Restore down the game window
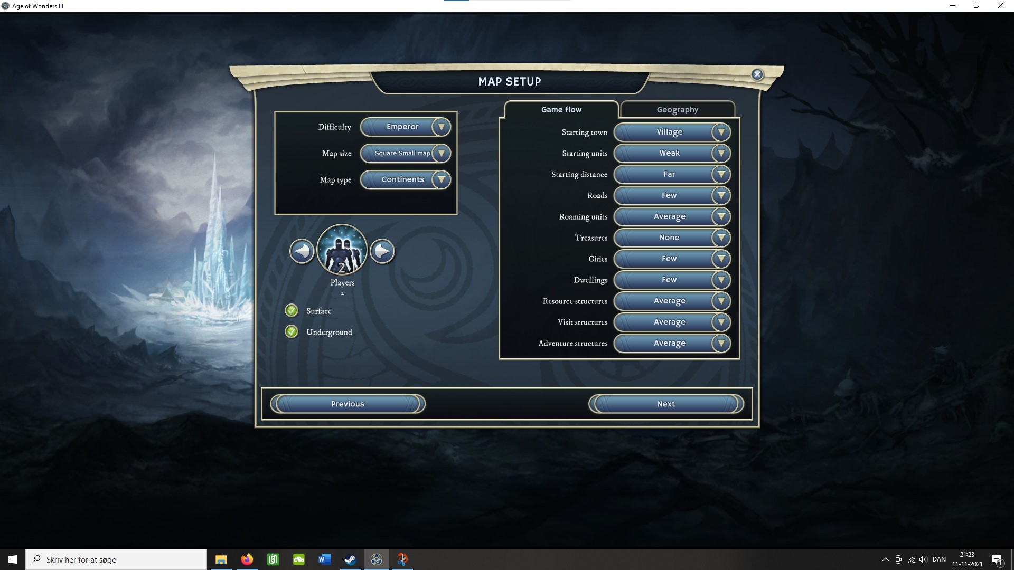1014x570 pixels. coord(977,6)
